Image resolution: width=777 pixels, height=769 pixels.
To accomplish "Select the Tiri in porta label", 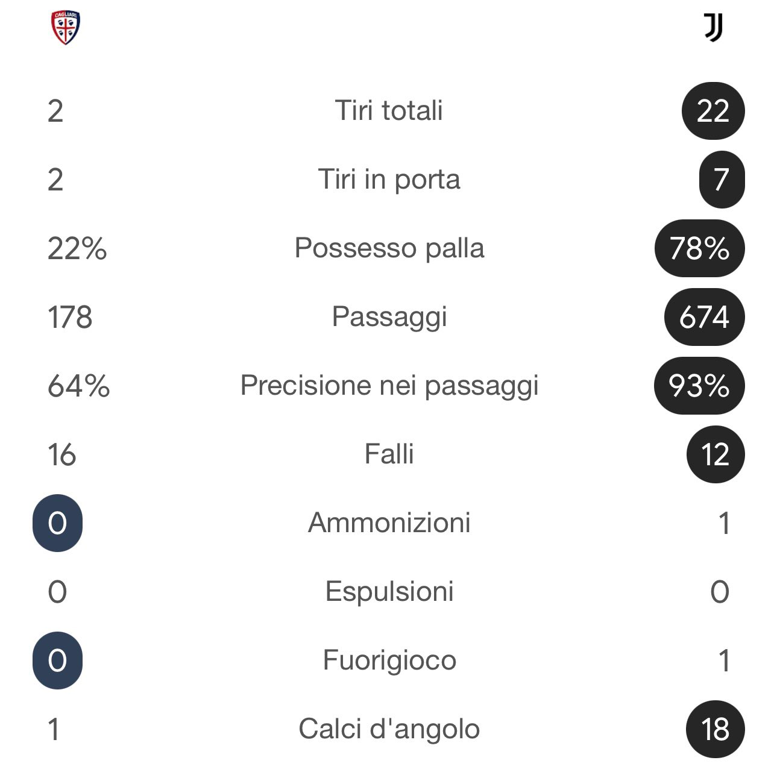I will coord(389,180).
